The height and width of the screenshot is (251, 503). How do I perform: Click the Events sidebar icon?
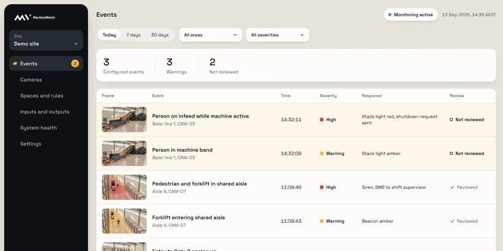15,64
